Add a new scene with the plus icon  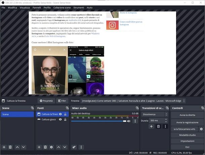pos(4,147)
